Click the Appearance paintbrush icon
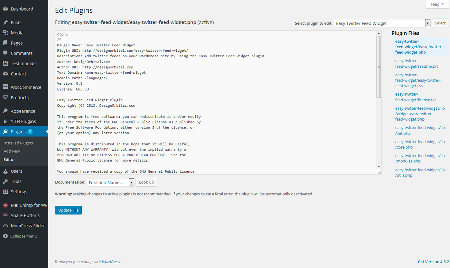The image size is (450, 268). 5,111
